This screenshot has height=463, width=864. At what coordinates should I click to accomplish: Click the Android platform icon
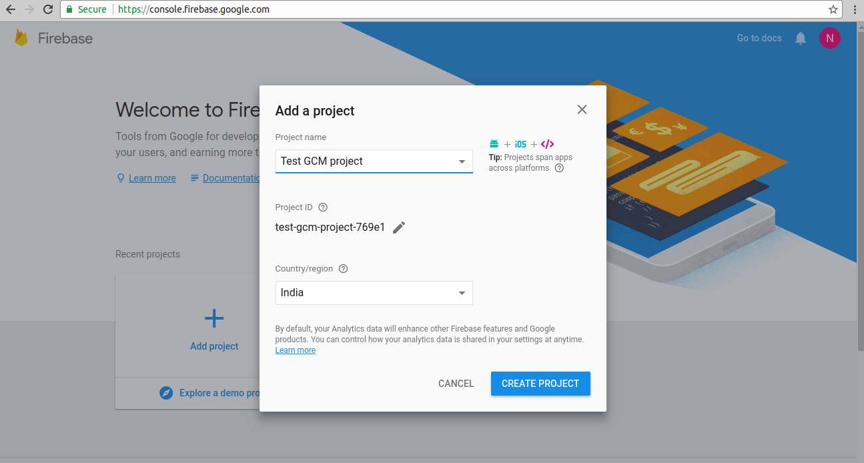pos(494,144)
